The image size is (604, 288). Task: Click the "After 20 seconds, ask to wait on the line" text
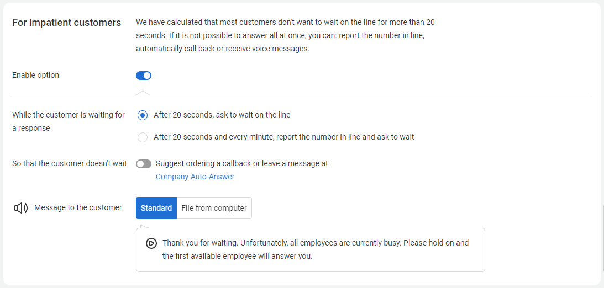coord(222,115)
